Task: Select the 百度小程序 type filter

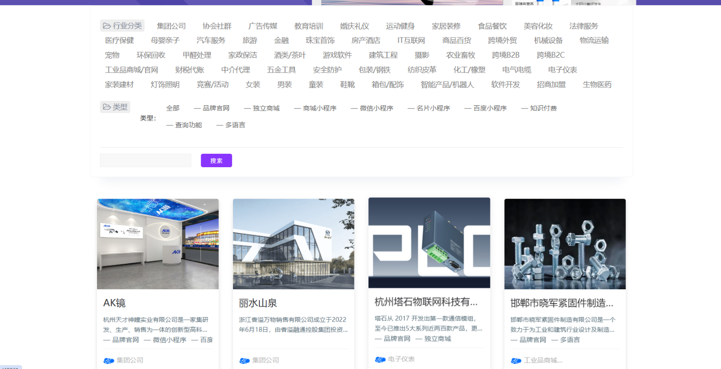Action: [x=486, y=108]
